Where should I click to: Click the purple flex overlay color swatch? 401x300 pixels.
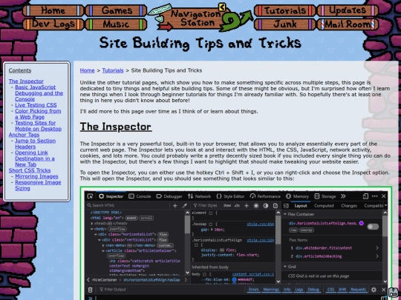362,223
